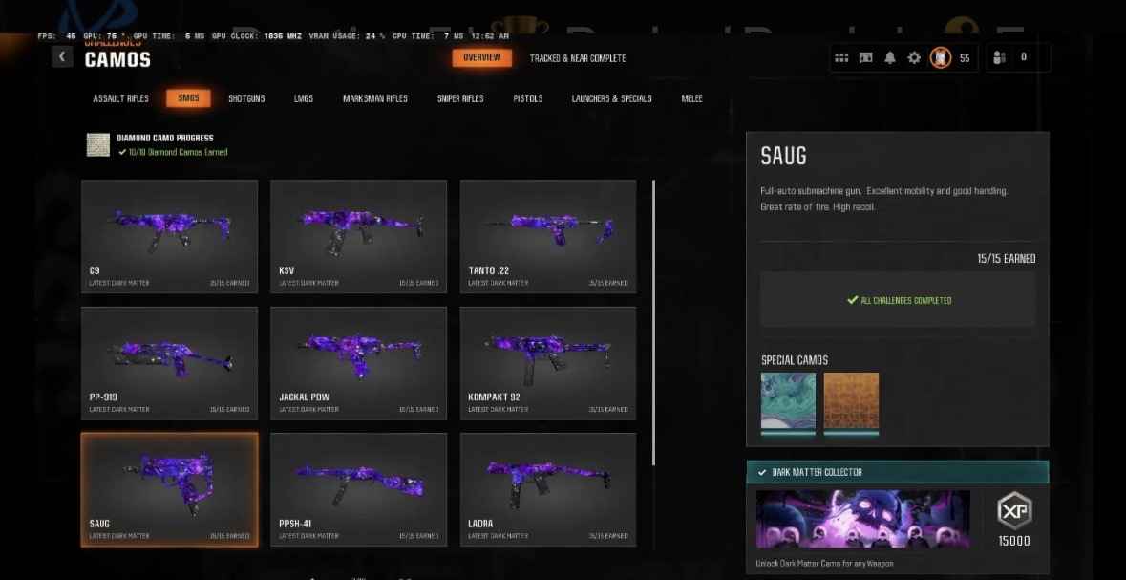Open the settings gear icon
The width and height of the screenshot is (1126, 580).
click(914, 58)
